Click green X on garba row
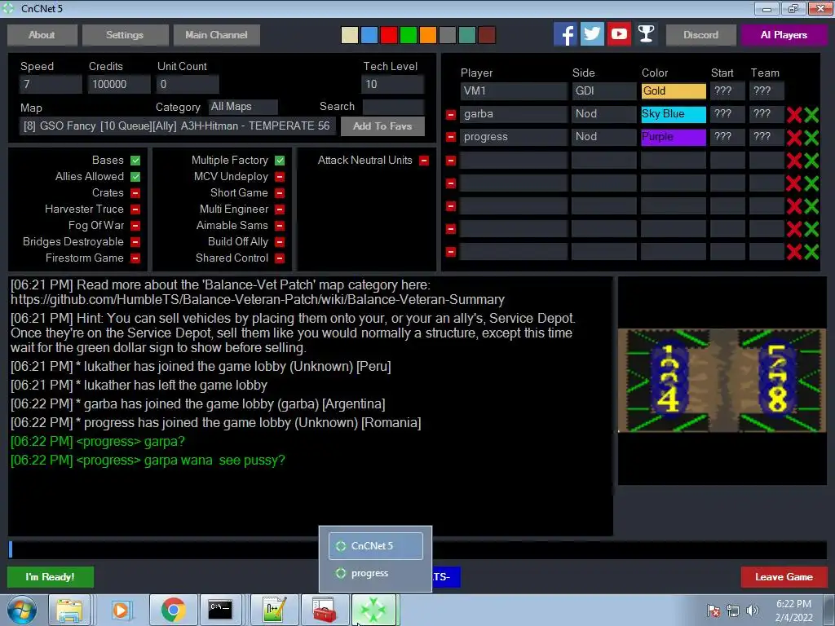The width and height of the screenshot is (835, 626). point(811,114)
